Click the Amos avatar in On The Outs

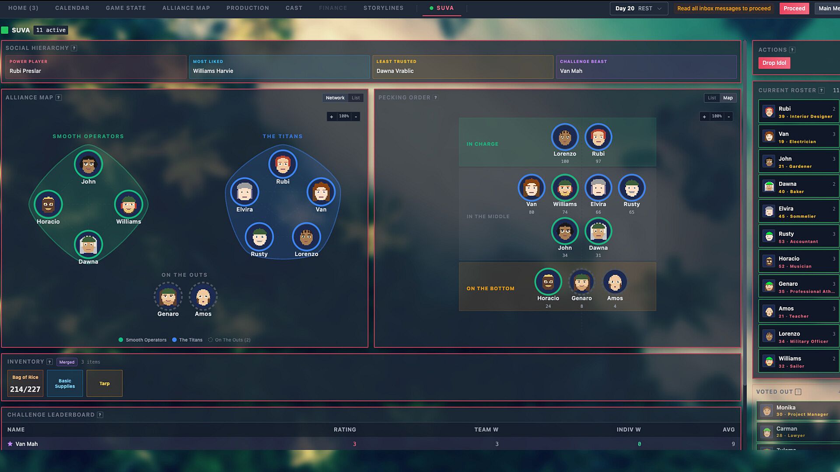coord(203,297)
